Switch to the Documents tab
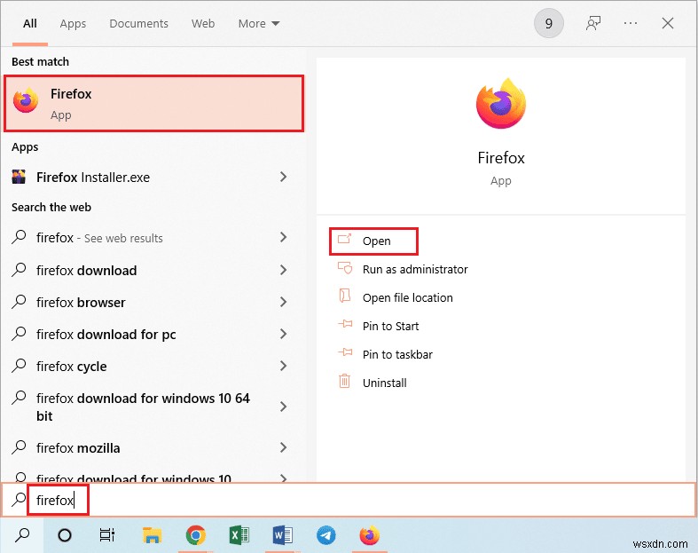The width and height of the screenshot is (698, 553). click(139, 23)
